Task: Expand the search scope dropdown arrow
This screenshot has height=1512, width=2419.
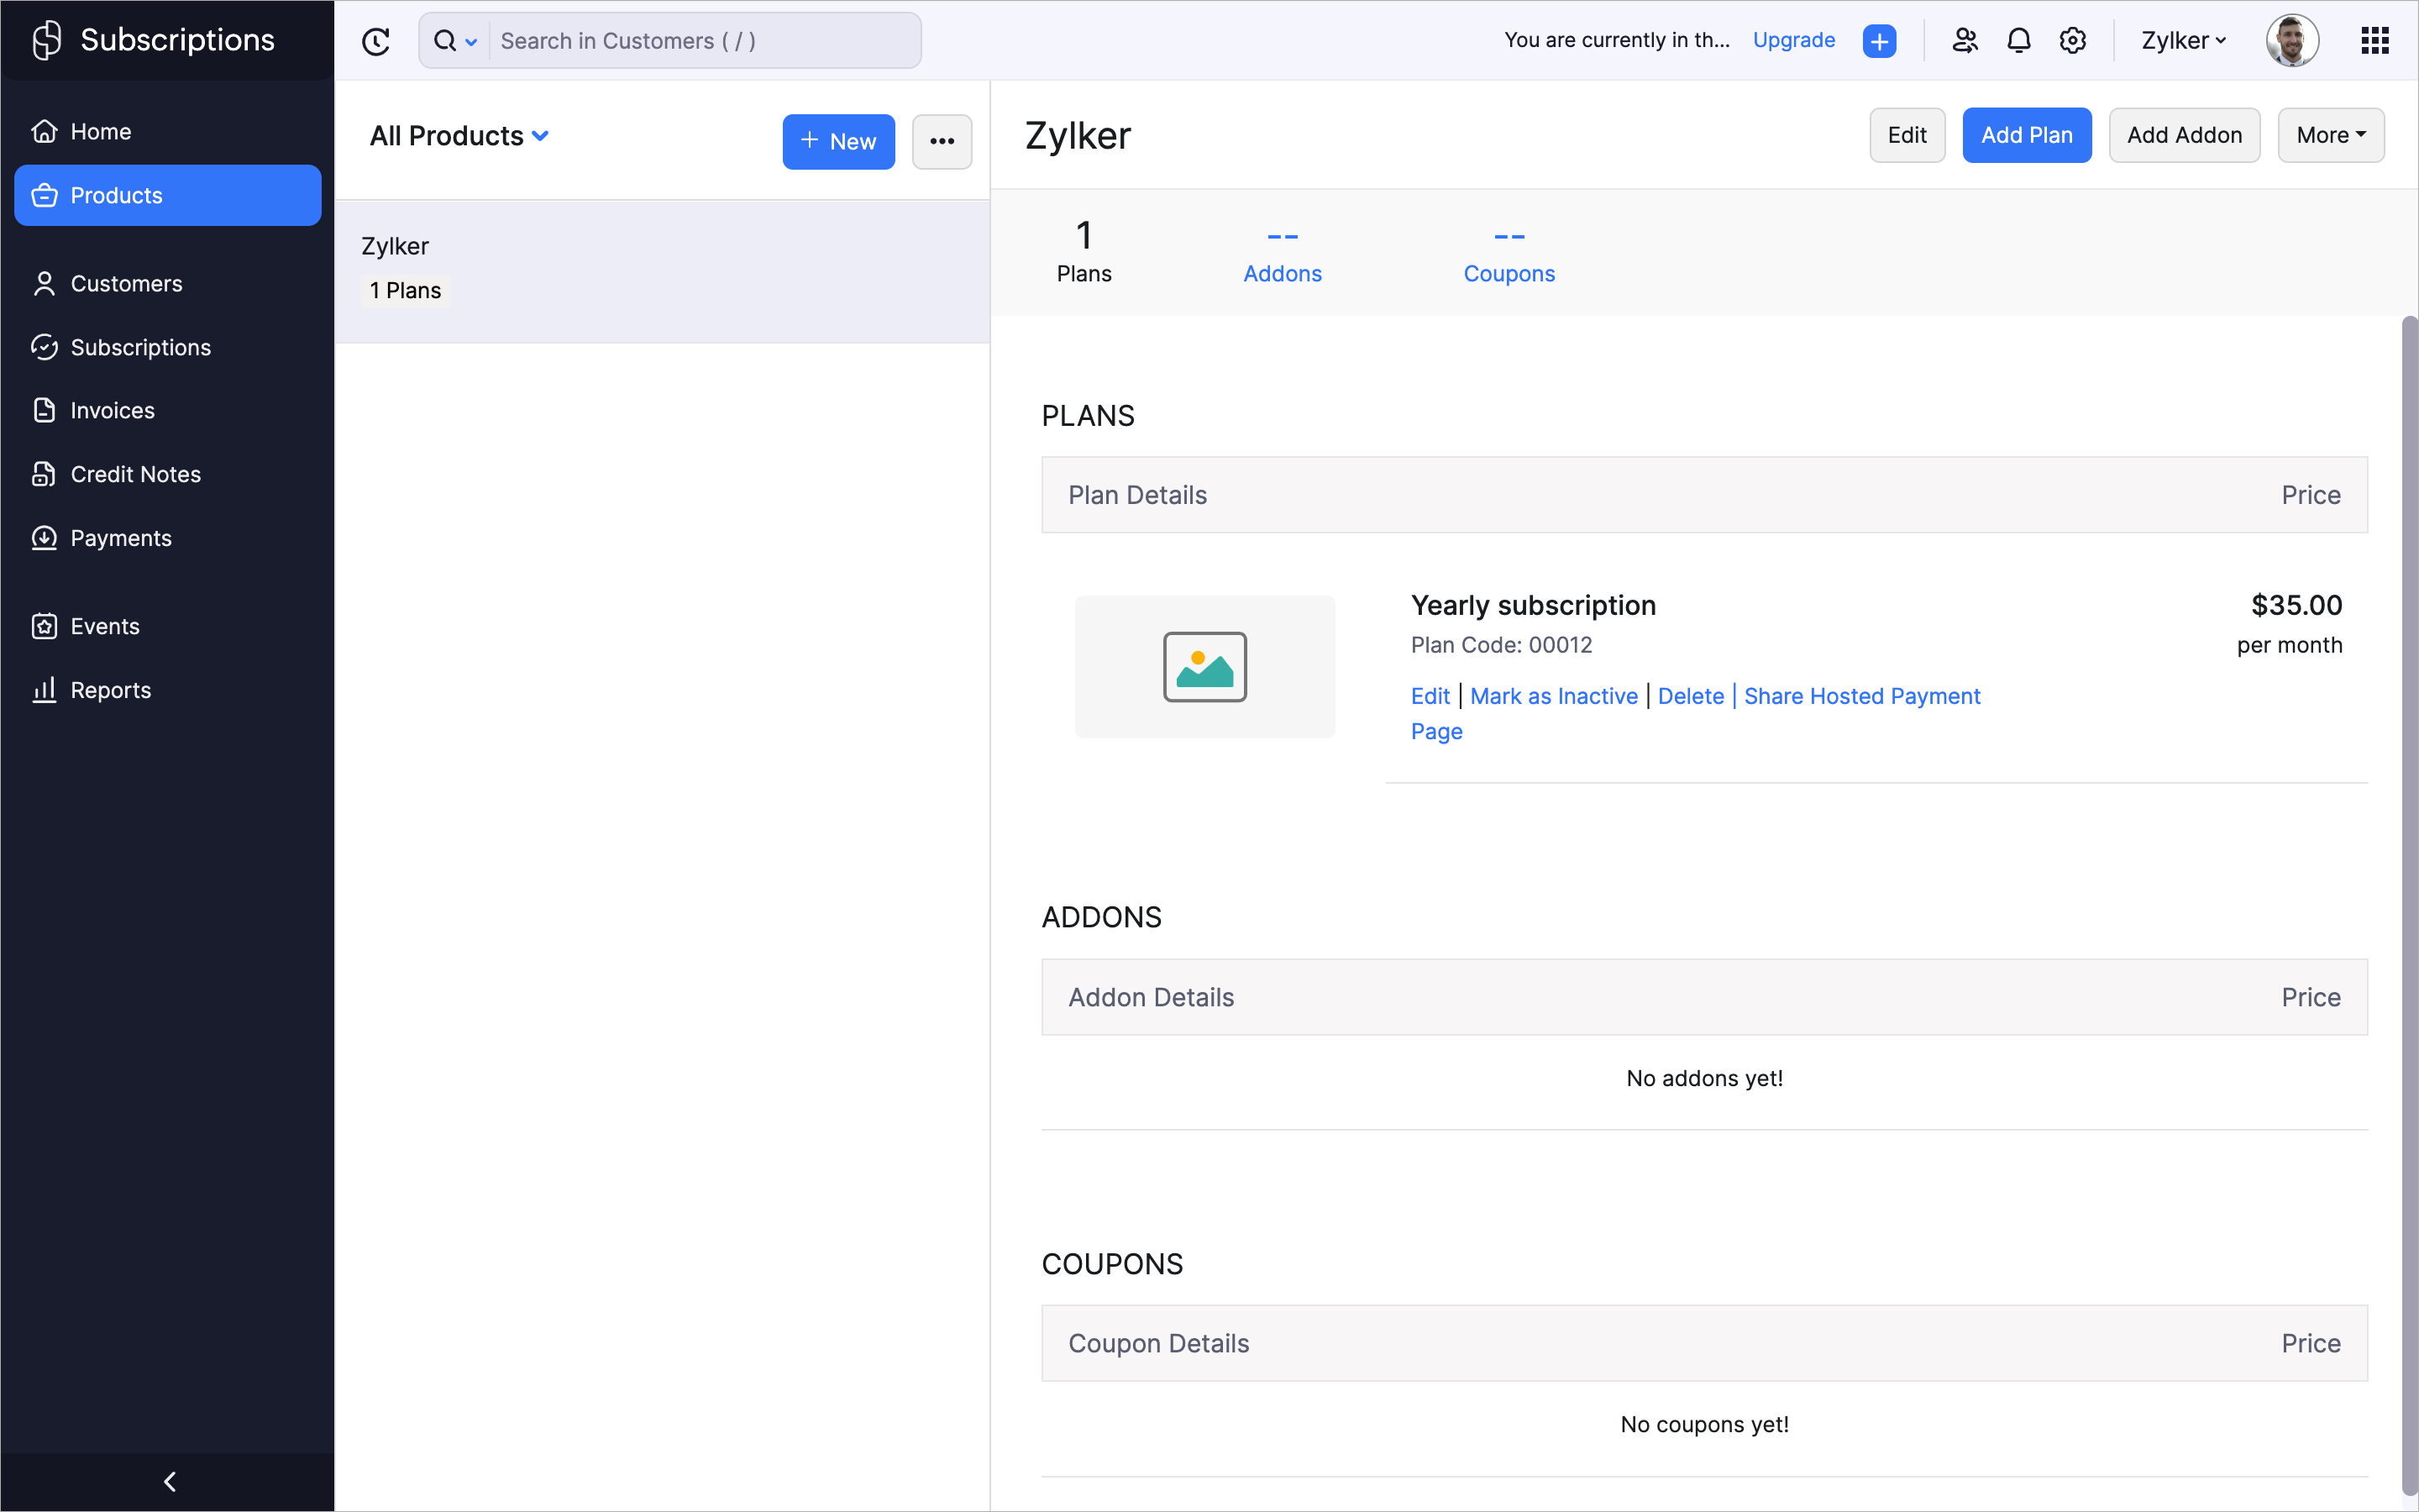Action: point(472,42)
